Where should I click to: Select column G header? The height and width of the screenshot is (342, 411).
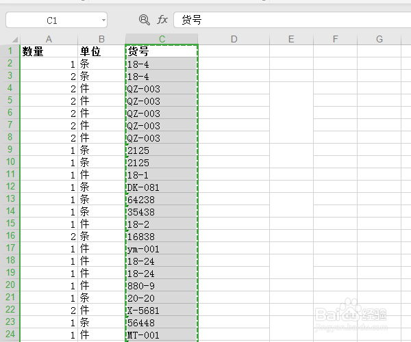379,39
